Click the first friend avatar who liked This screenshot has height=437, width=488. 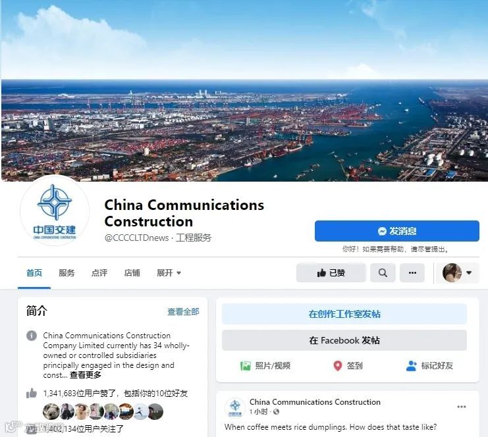(x=51, y=411)
